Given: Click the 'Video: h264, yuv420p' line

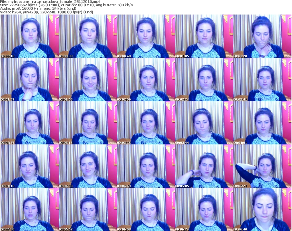Looking at the screenshot, I should click(46, 12).
